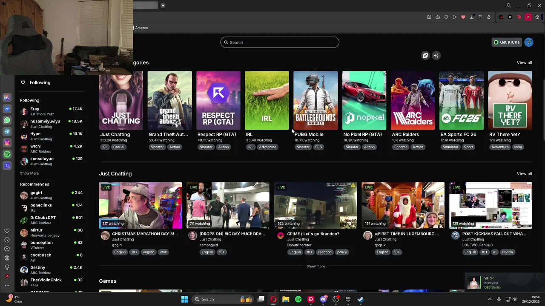Open gogirl Christmas Marathon stream thumbnail
Viewport: 545px width, 306px height.
pyautogui.click(x=141, y=205)
